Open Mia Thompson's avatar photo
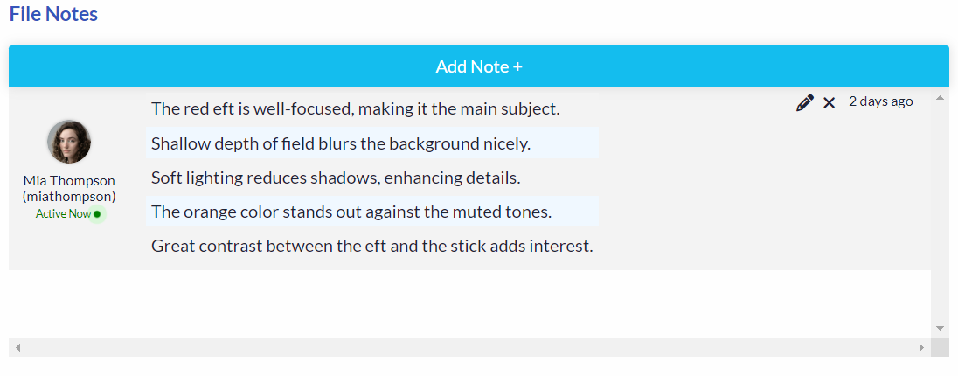958x376 pixels. tap(69, 142)
